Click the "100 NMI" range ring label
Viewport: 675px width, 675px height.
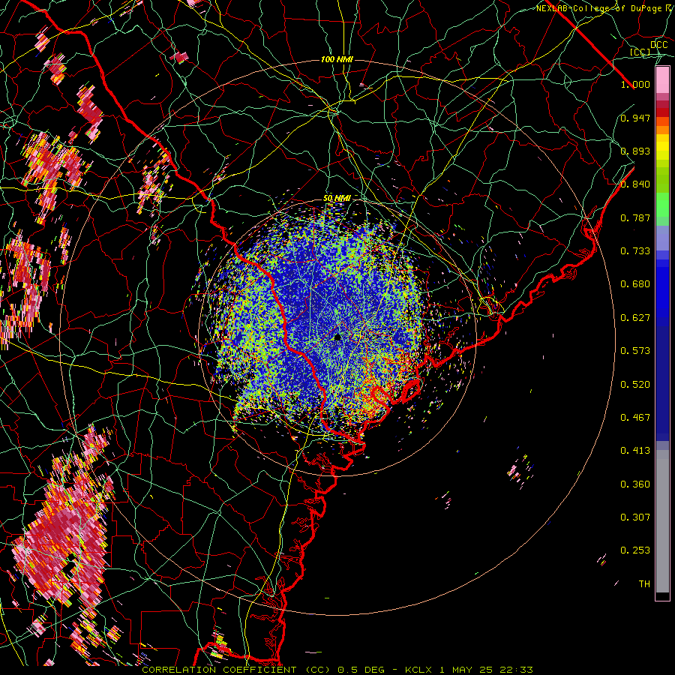(337, 59)
